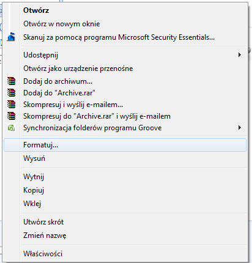Expand the Synchronizacja folderów Groove submenu arrow
This screenshot has width=252, height=263.
240,128
